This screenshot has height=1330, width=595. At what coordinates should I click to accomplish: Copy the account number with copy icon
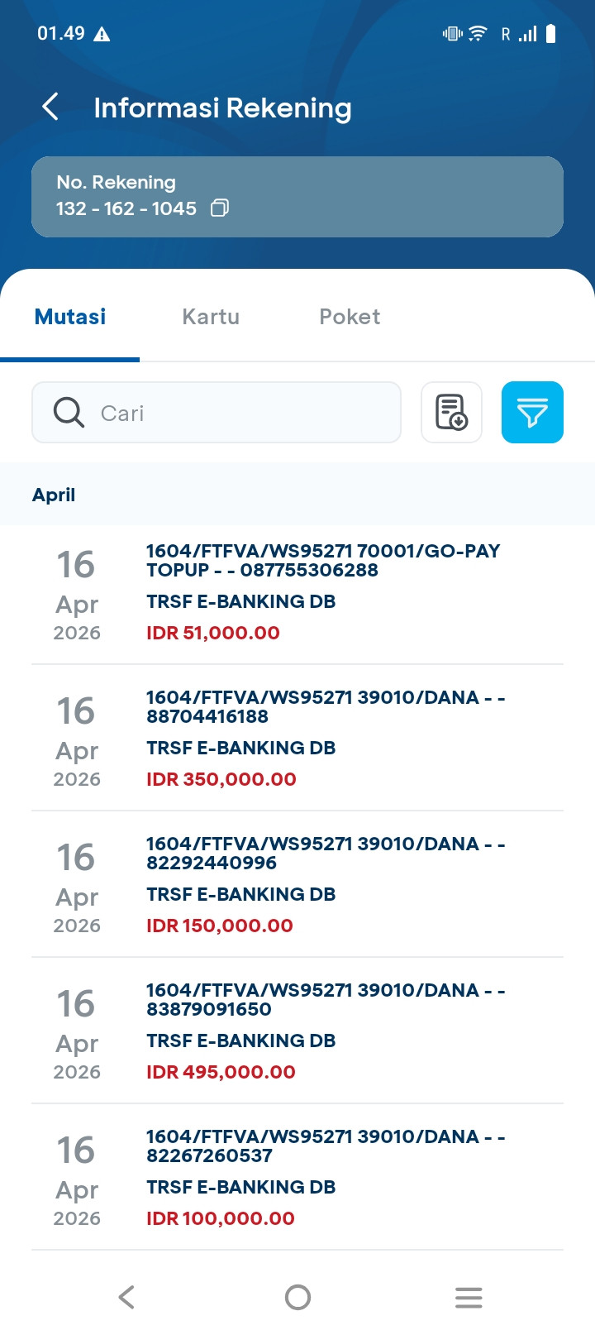click(220, 208)
